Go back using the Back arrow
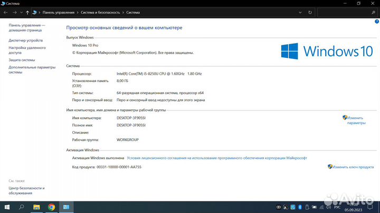This screenshot has width=380, height=213. click(x=6, y=12)
